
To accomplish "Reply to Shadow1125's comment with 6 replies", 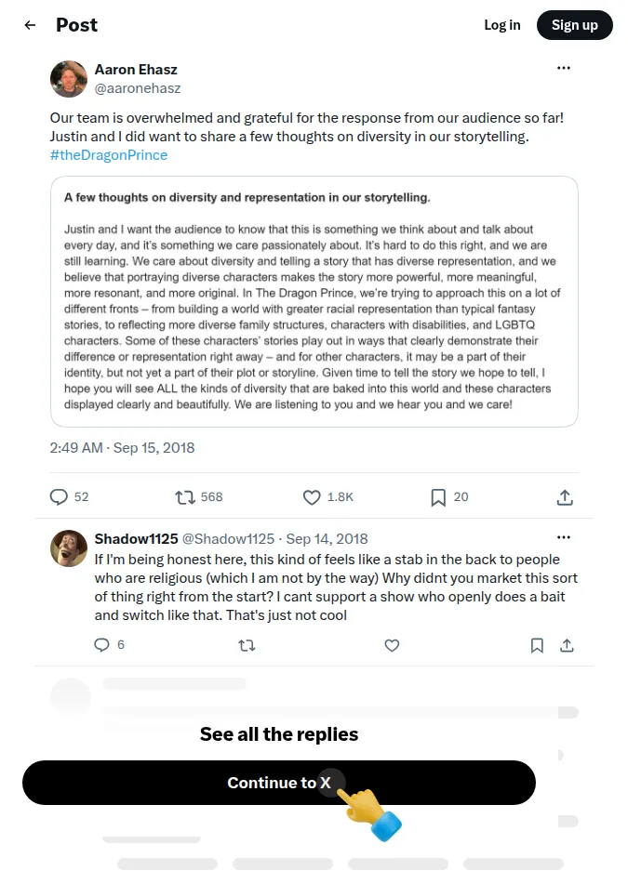I will [101, 644].
